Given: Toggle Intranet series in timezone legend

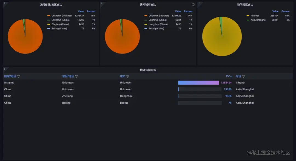Looking at the screenshot, I should tap(255, 16).
